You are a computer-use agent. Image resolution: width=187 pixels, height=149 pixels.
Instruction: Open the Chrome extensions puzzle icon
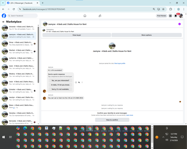171,9
